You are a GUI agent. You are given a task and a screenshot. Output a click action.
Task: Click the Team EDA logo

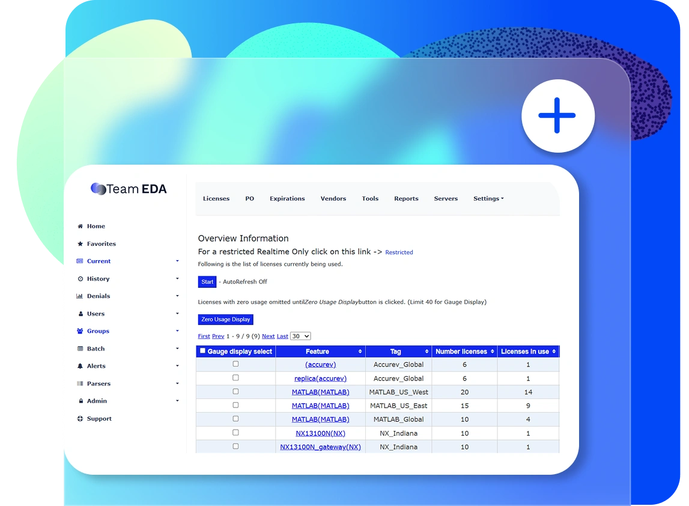pos(129,189)
